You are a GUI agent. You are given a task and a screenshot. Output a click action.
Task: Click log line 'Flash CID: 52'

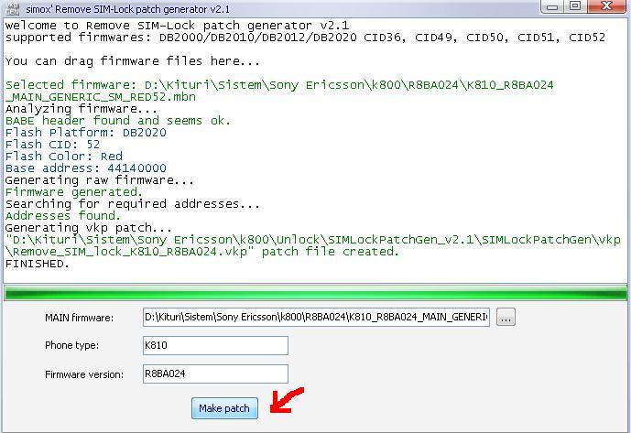point(52,144)
